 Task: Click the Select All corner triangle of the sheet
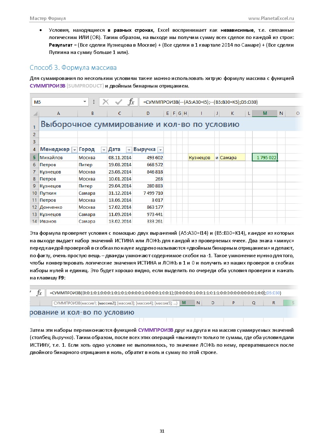coord(35,113)
